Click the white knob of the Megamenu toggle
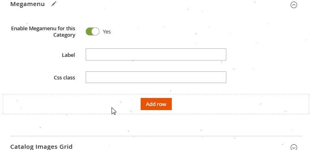310x150 pixels. 95,31
